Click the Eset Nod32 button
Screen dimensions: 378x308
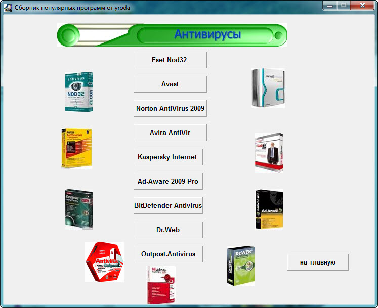tap(170, 60)
